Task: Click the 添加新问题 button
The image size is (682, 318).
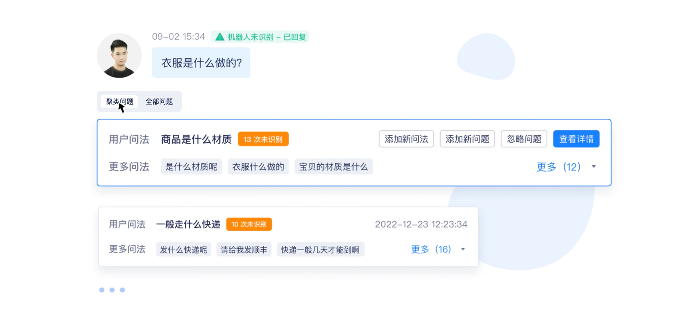Action: point(467,139)
